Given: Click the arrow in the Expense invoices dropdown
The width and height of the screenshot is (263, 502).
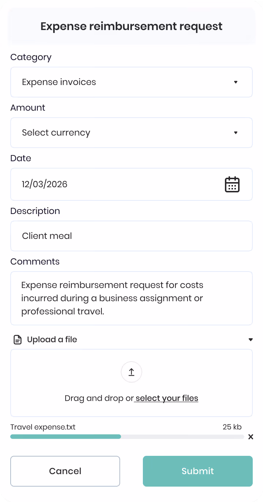Looking at the screenshot, I should pyautogui.click(x=236, y=82).
